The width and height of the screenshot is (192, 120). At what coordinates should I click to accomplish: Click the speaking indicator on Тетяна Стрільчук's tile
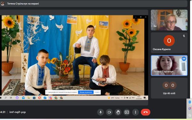[x=184, y=59]
